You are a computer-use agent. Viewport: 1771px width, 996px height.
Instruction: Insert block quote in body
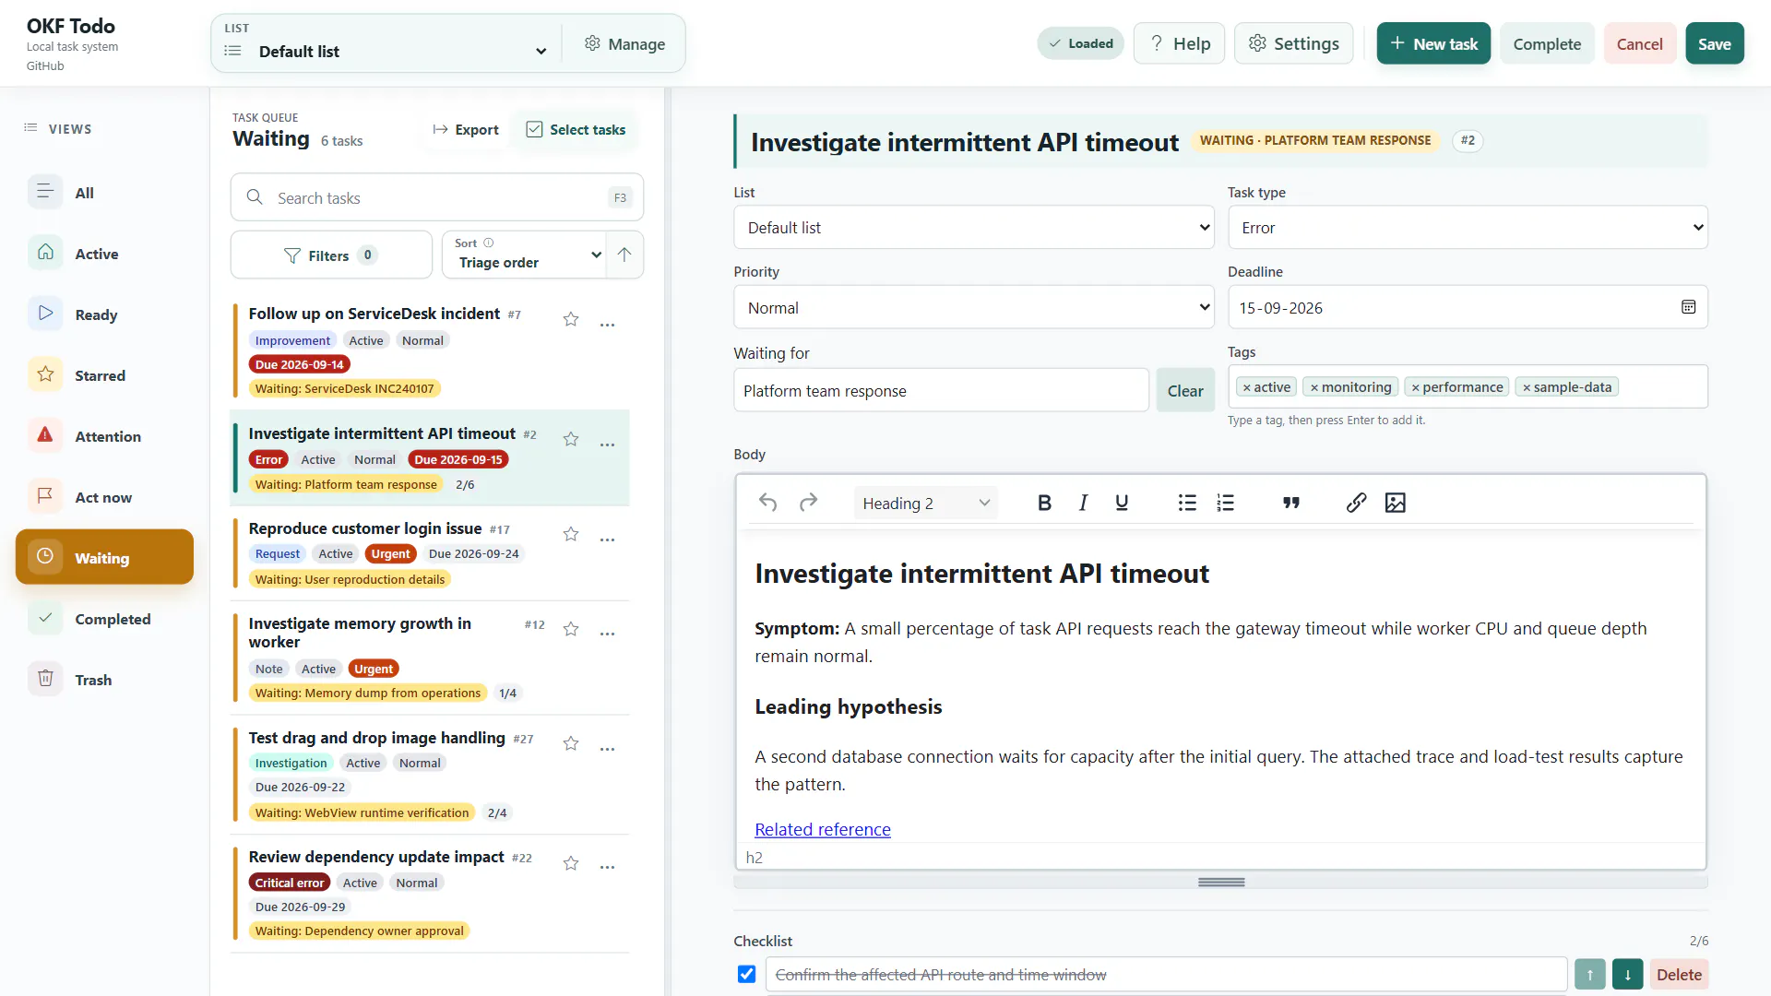pyautogui.click(x=1291, y=503)
